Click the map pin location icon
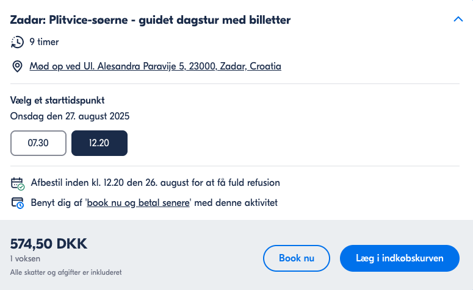 [x=17, y=66]
